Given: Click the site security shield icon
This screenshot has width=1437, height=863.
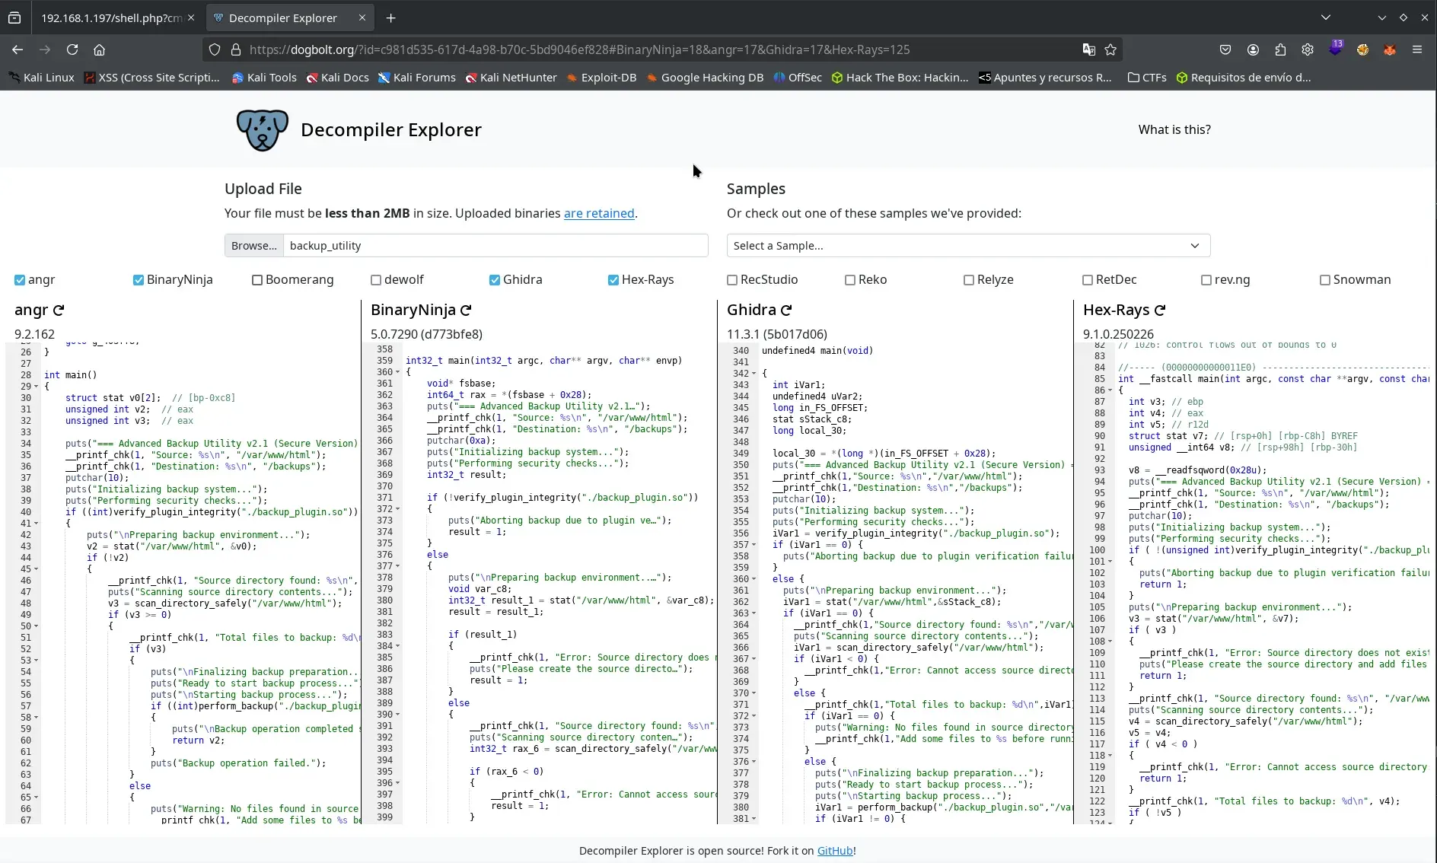Looking at the screenshot, I should 215,49.
